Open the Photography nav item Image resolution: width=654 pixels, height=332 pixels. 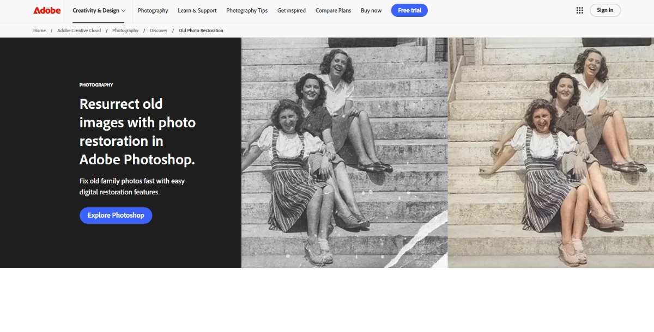153,10
